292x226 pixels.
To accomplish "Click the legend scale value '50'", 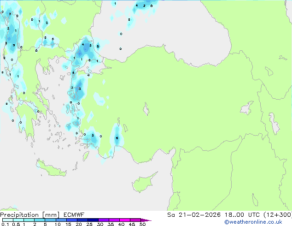I will (x=142, y=224).
